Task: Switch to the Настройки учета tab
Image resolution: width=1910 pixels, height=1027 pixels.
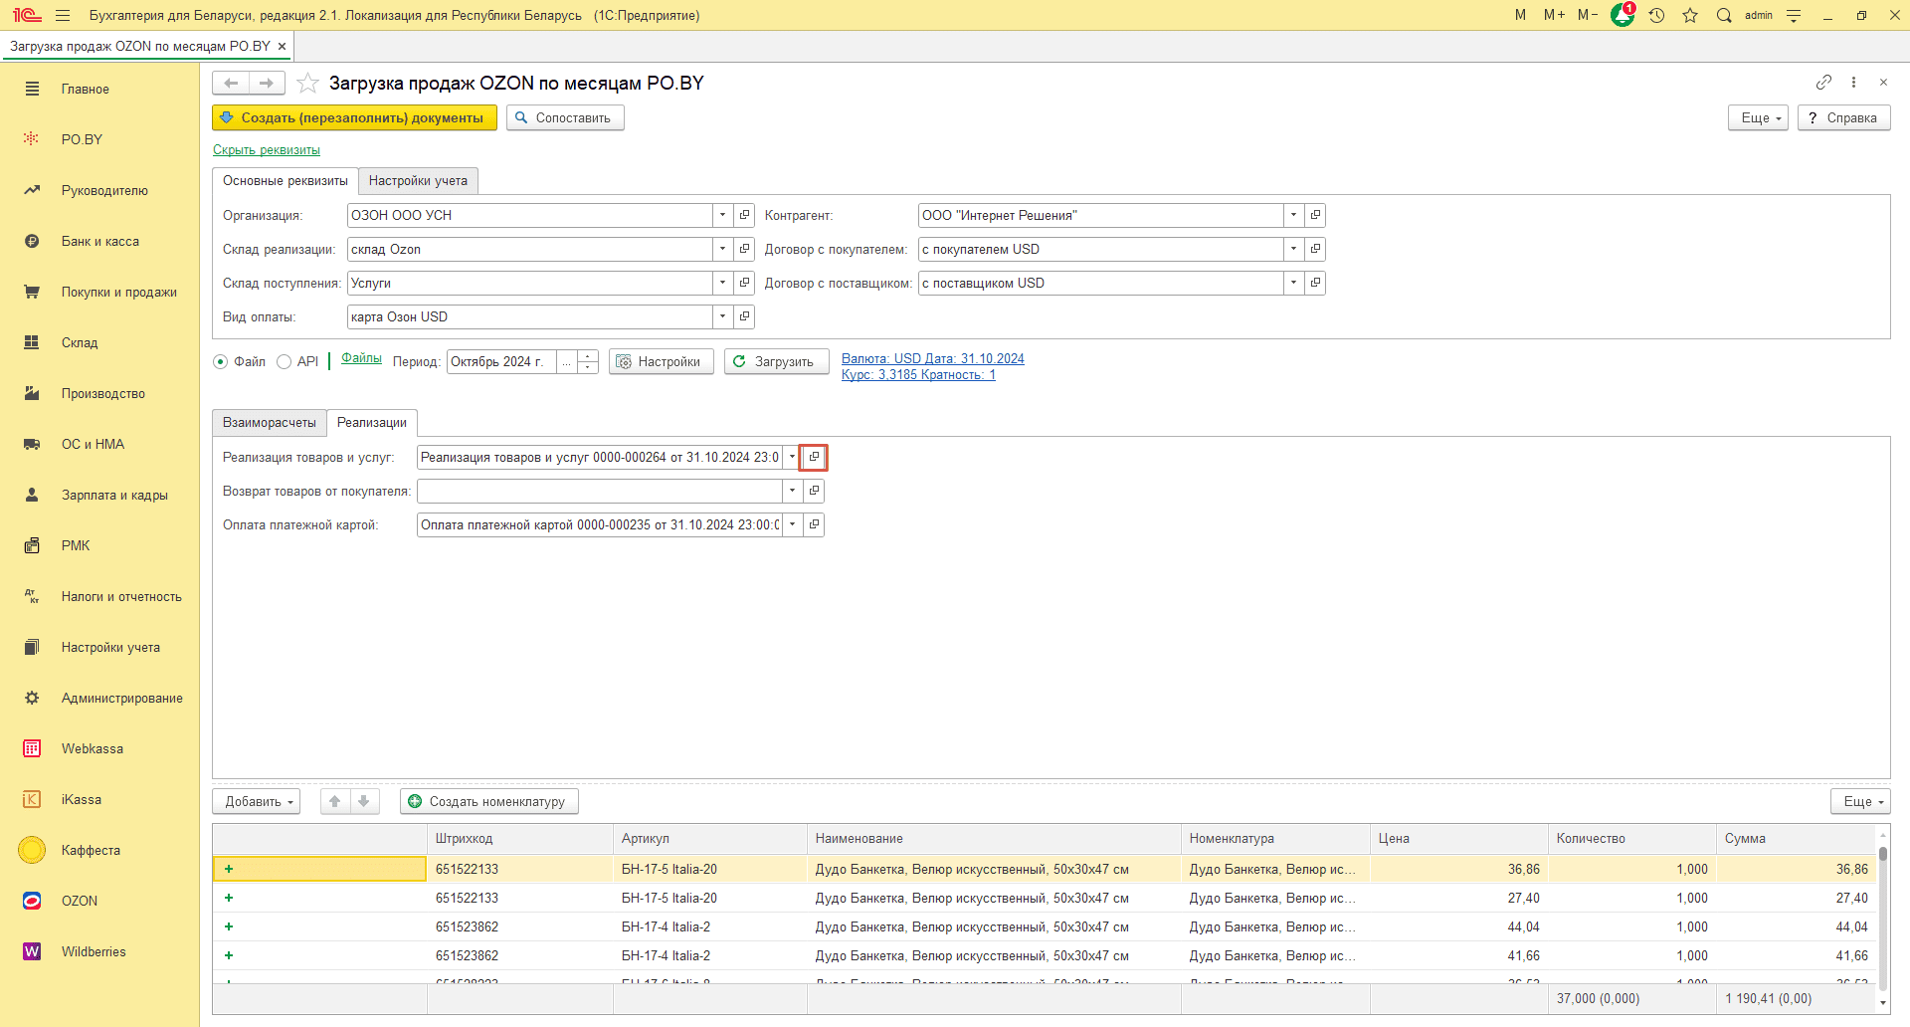Action: pyautogui.click(x=418, y=180)
